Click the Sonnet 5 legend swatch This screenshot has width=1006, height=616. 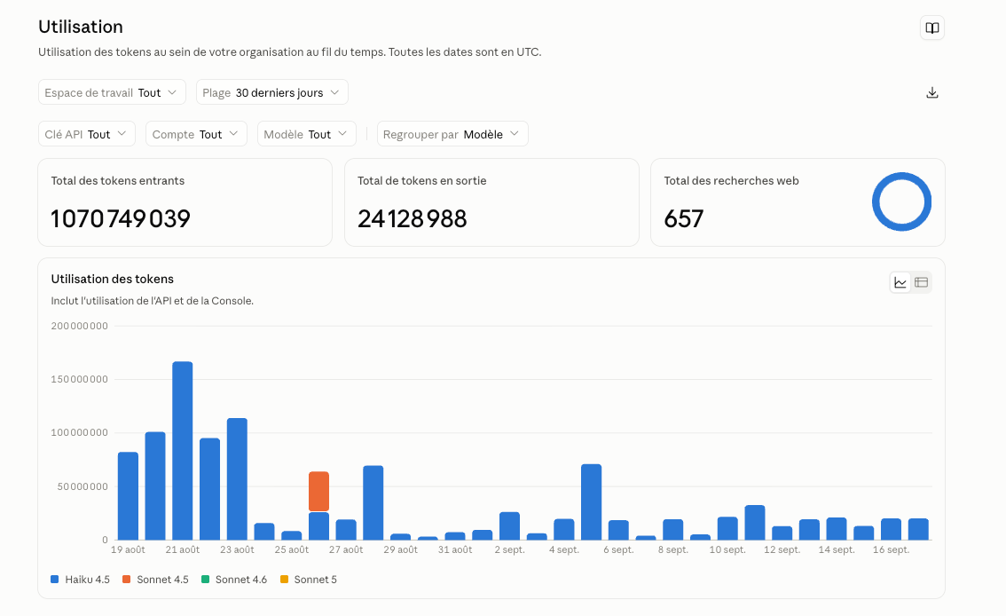click(284, 580)
